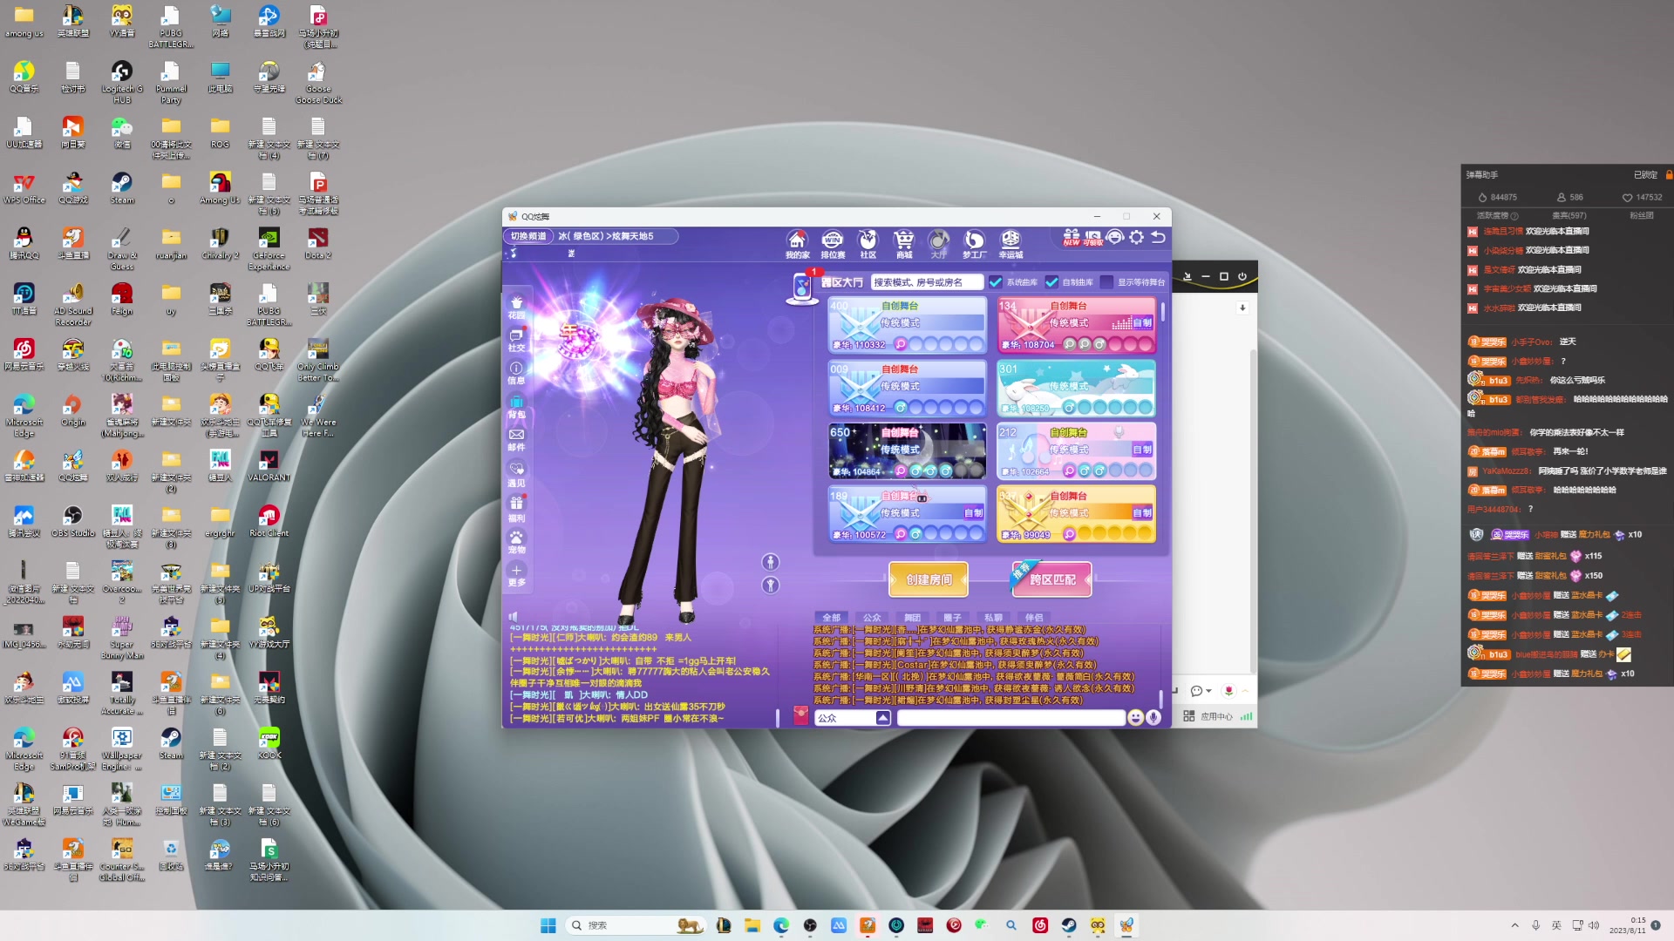Open 背包 backpack in left sidebar
The image size is (1674, 941).
tap(517, 407)
